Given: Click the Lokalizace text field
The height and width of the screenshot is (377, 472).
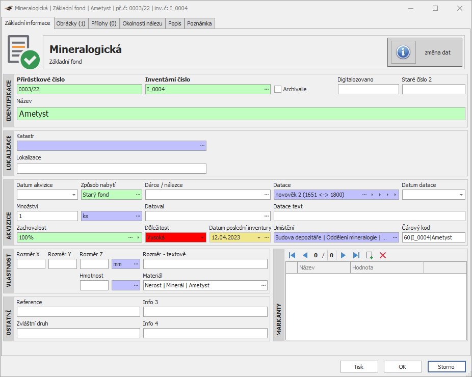Looking at the screenshot, I should [112, 169].
